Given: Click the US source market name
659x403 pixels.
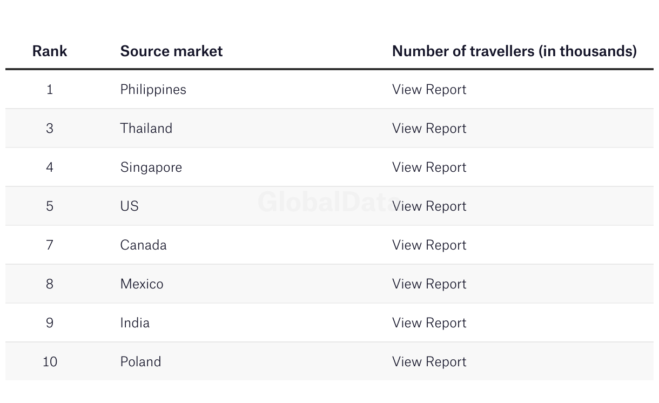Looking at the screenshot, I should point(129,206).
